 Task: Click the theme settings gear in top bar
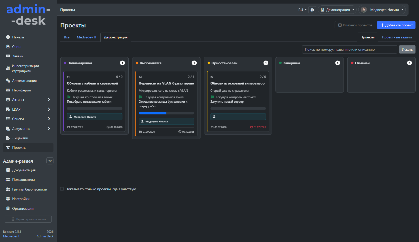(x=312, y=10)
